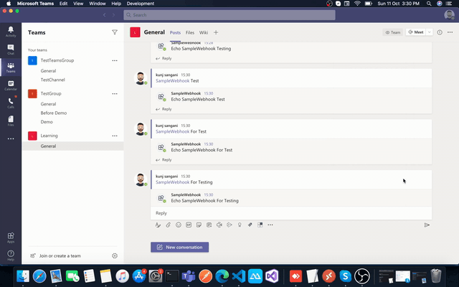Open channel info icon

[x=440, y=32]
